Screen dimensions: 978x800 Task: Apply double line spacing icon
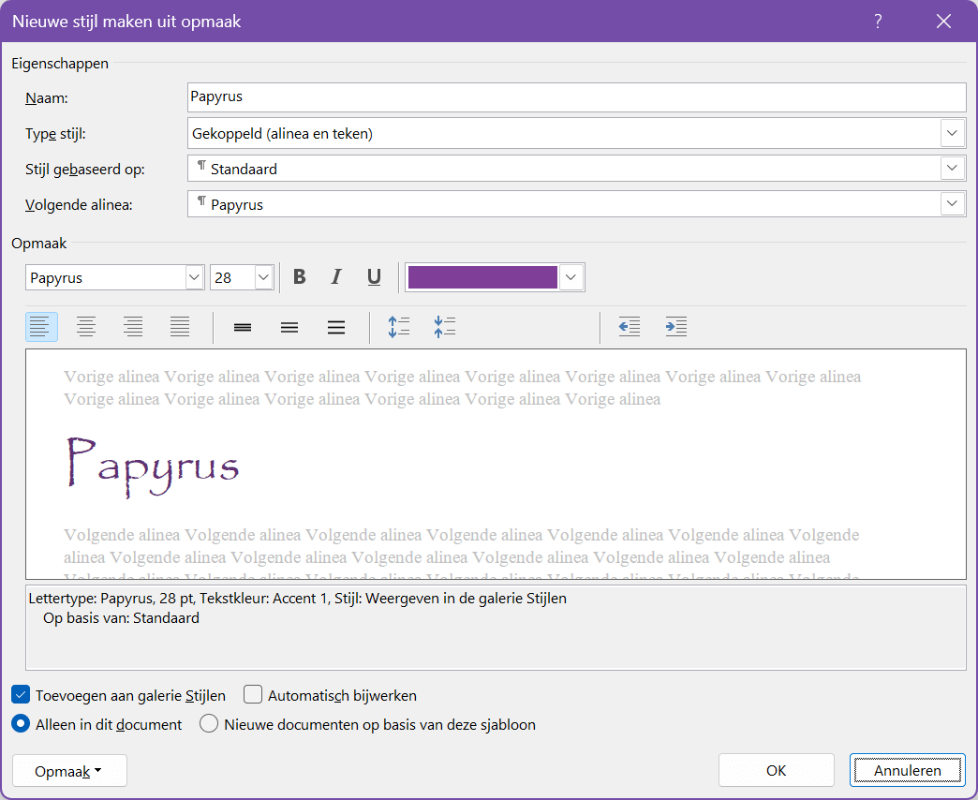(x=336, y=327)
